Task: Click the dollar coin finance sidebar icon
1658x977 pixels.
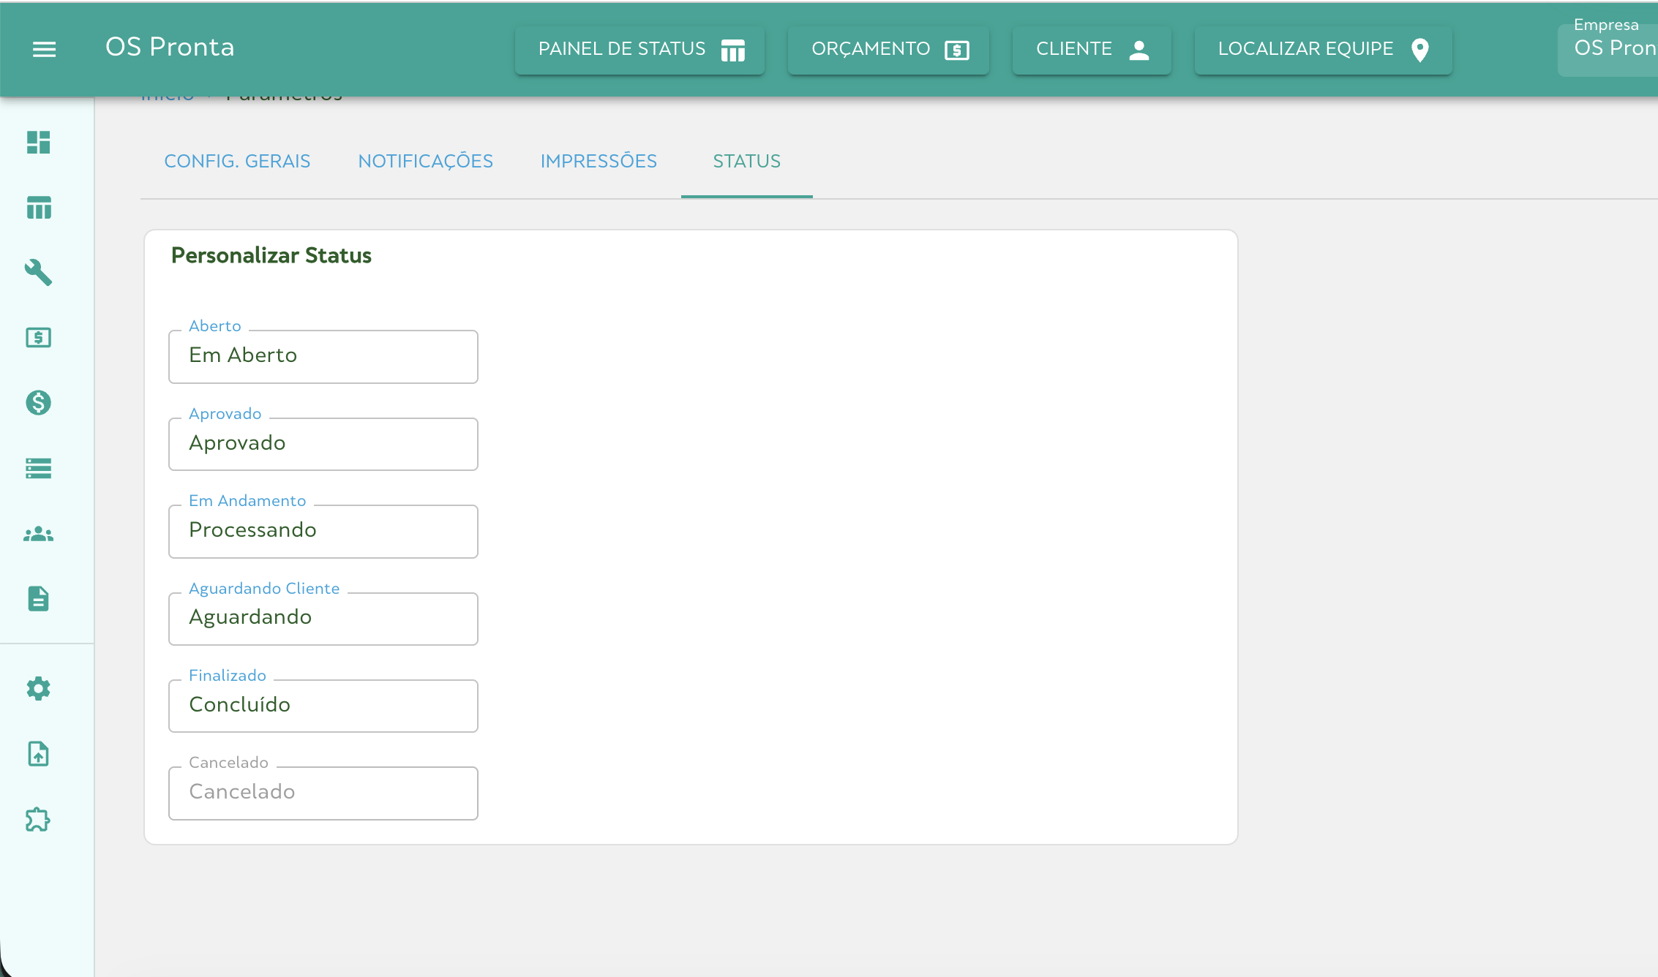Action: tap(39, 403)
